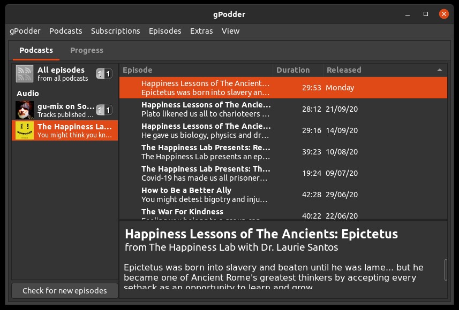The image size is (459, 310).
Task: Open the Subscriptions menu
Action: 115,31
